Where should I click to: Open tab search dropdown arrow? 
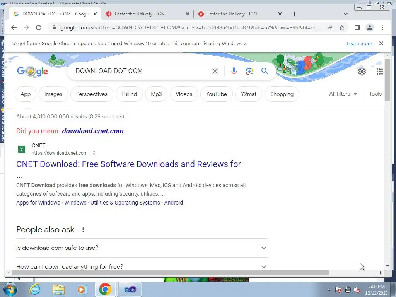[345, 14]
